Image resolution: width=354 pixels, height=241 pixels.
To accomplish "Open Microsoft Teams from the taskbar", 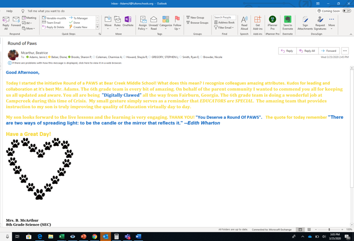I will [x=127, y=237].
